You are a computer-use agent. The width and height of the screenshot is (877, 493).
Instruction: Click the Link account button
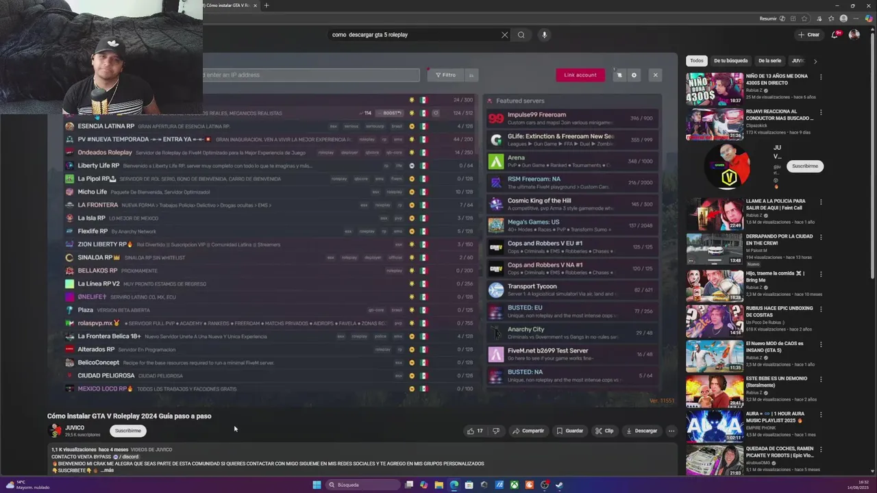point(580,75)
